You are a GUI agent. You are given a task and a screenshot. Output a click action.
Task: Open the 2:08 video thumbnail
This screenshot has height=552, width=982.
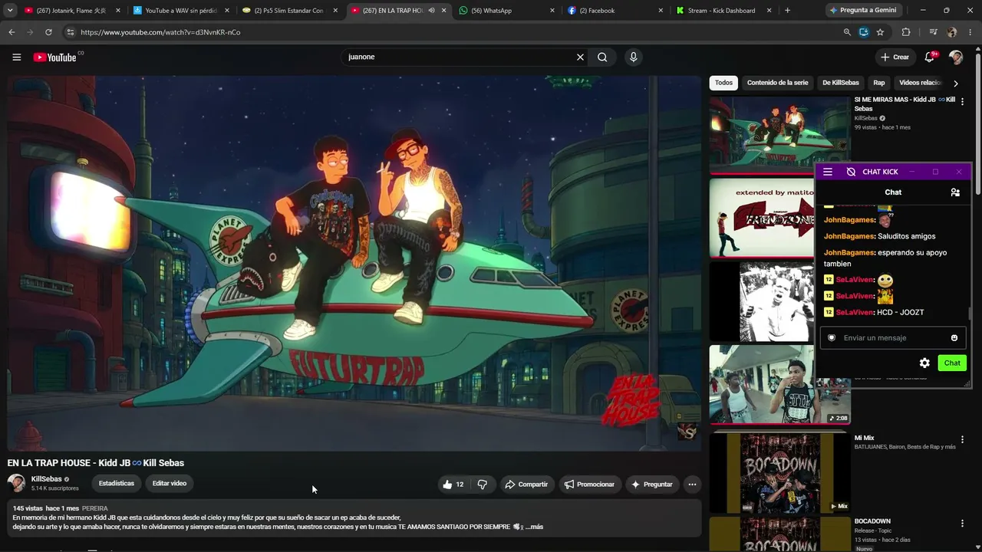coord(779,384)
